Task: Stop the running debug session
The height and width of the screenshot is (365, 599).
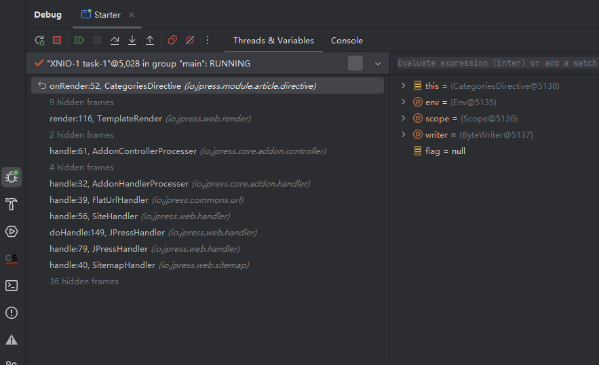Action: click(x=57, y=41)
